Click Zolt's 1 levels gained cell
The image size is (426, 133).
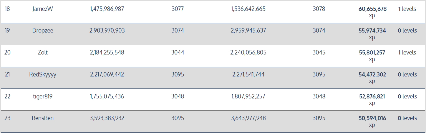tap(407, 52)
